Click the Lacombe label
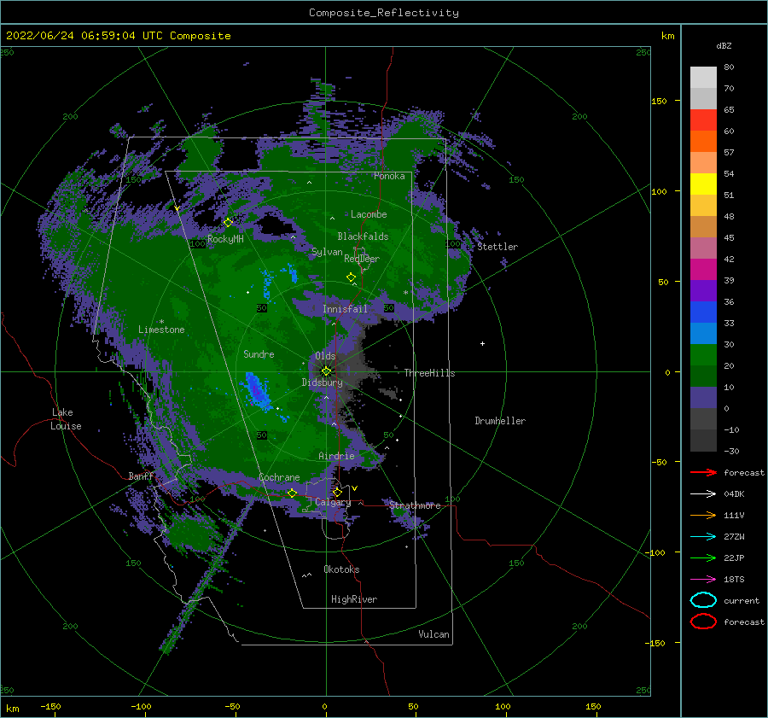The image size is (768, 718). [x=369, y=214]
